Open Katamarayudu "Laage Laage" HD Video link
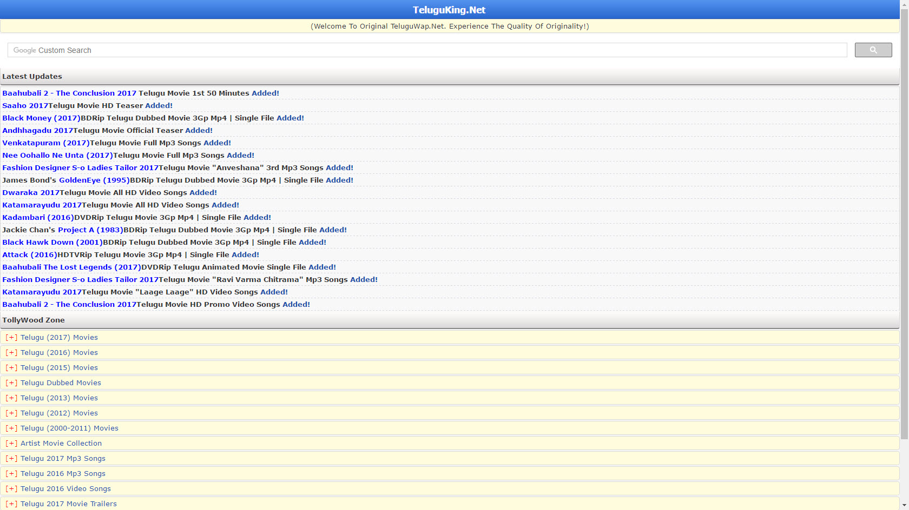Viewport: 909px width, 510px height. pos(42,292)
